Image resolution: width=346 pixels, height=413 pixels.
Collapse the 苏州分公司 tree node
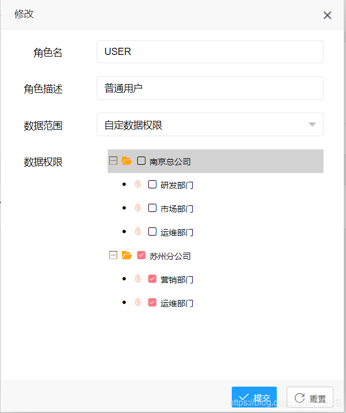tap(113, 255)
